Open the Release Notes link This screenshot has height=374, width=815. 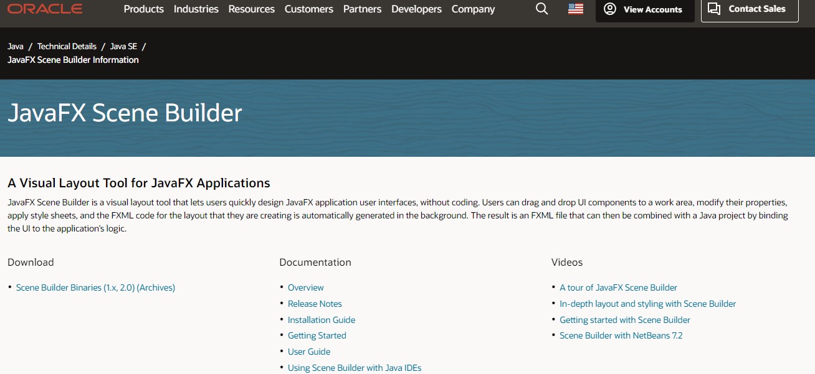pyautogui.click(x=315, y=304)
